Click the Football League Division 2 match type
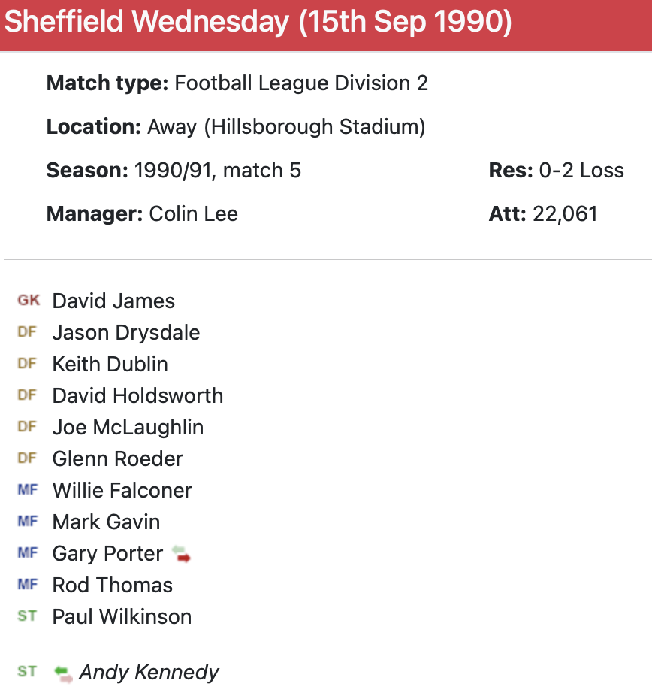 coord(300,83)
